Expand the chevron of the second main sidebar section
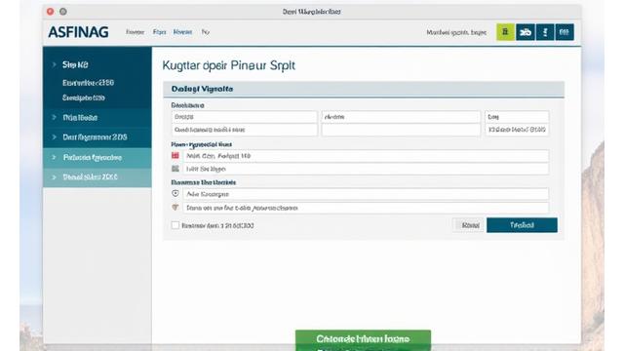This screenshot has height=351, width=624. point(55,117)
